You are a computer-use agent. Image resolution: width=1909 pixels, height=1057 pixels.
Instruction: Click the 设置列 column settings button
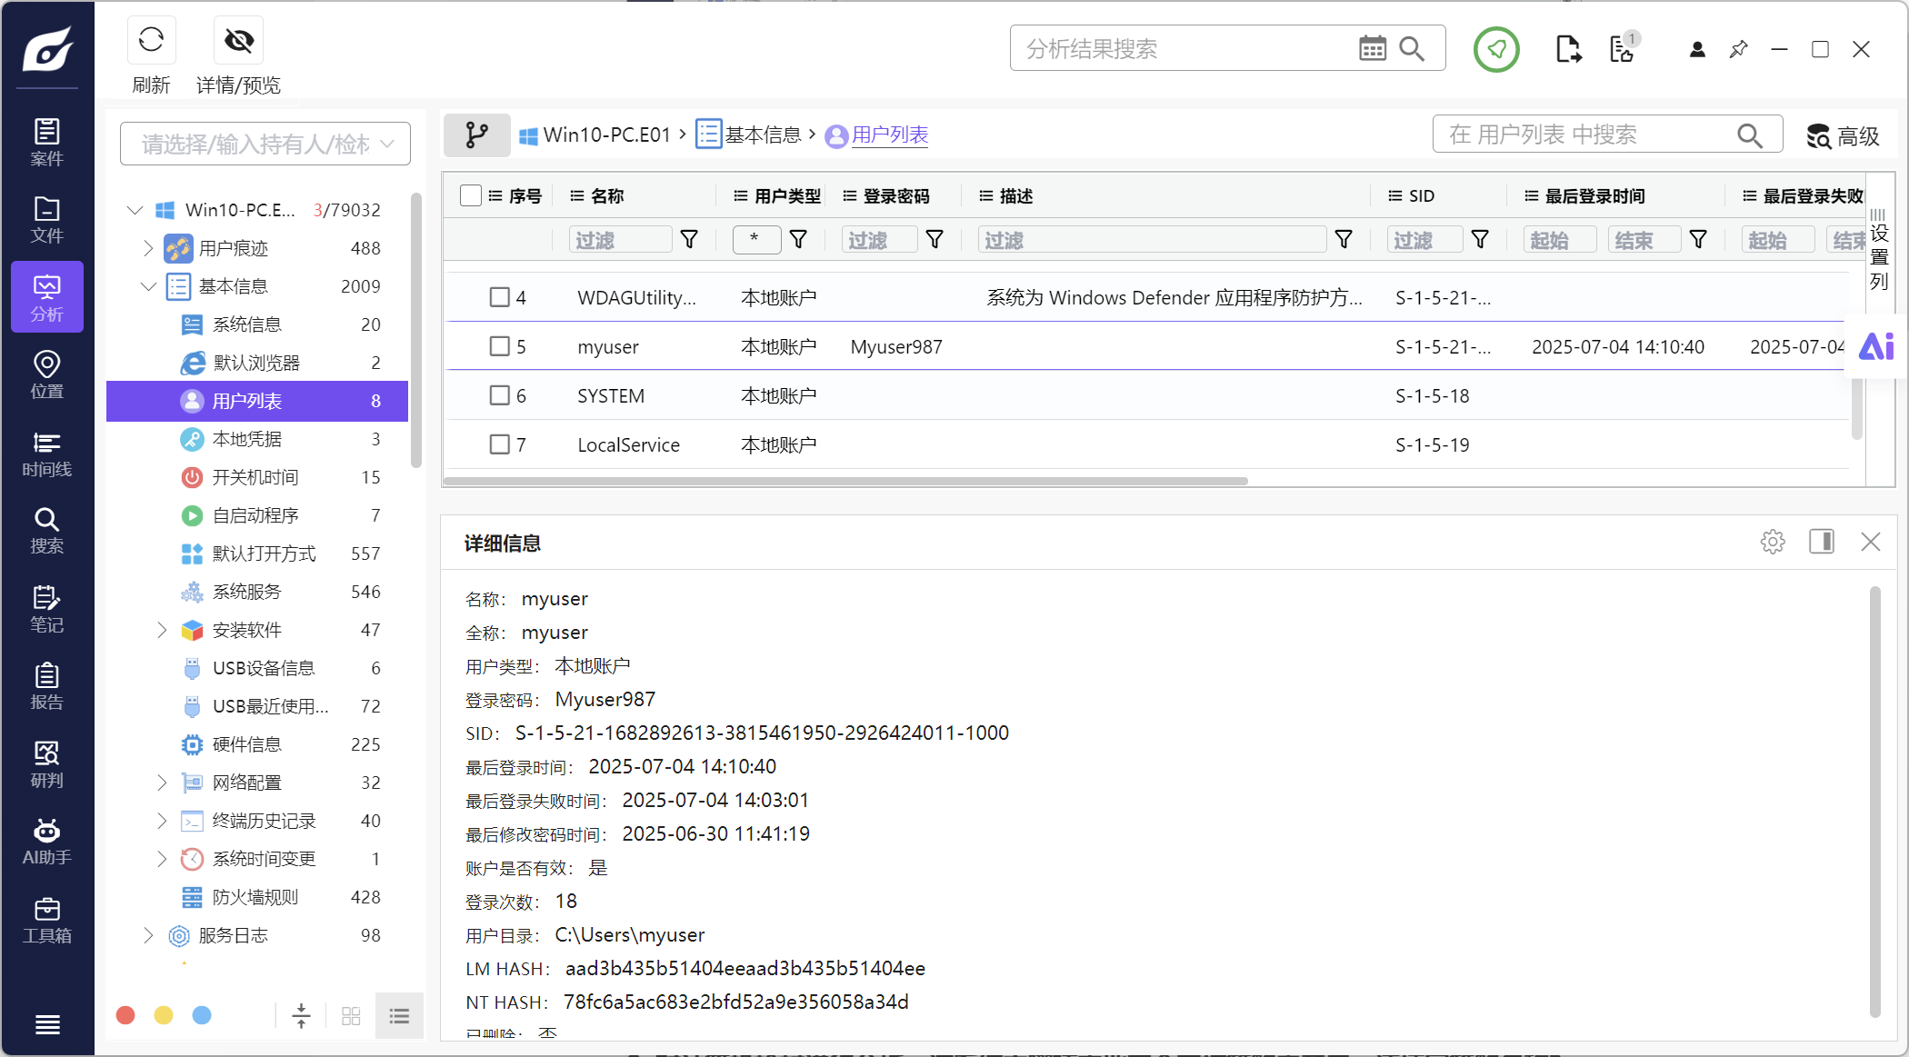[1879, 250]
